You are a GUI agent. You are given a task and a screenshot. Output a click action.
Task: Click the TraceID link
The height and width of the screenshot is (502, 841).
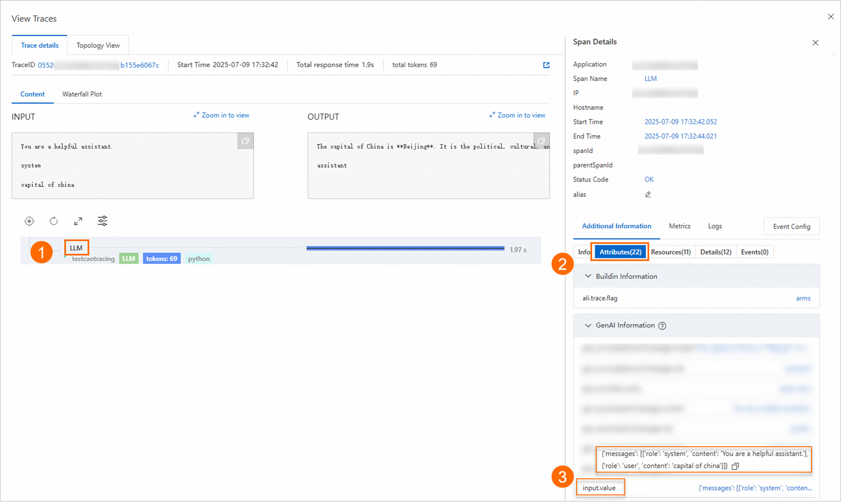tap(99, 65)
